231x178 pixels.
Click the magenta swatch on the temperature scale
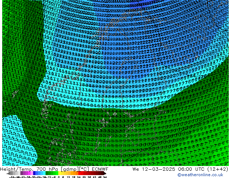[29, 173]
